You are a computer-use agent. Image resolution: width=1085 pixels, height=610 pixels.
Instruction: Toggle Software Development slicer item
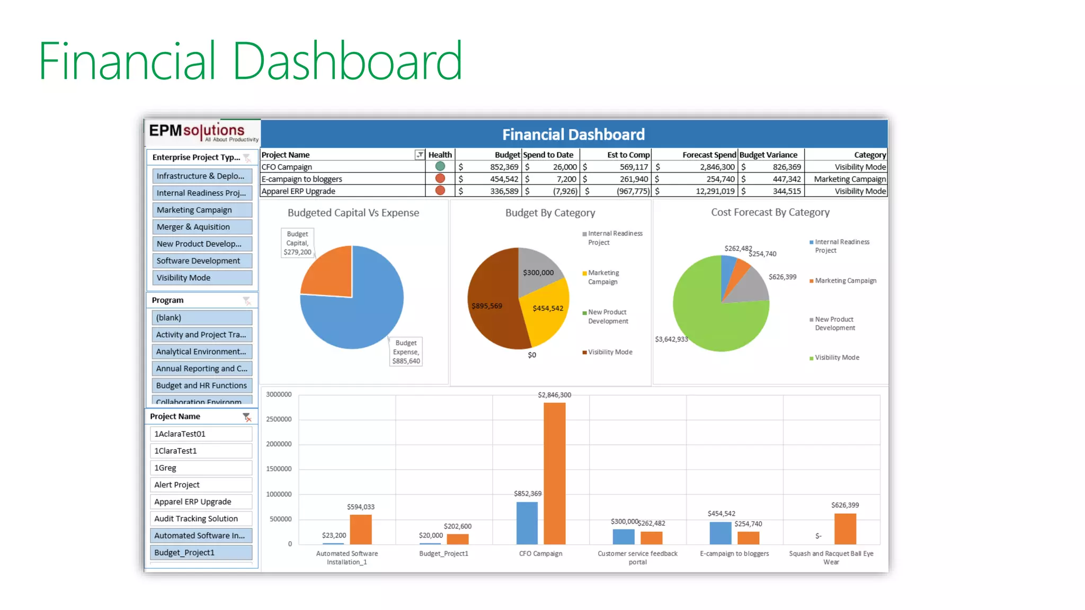point(202,261)
